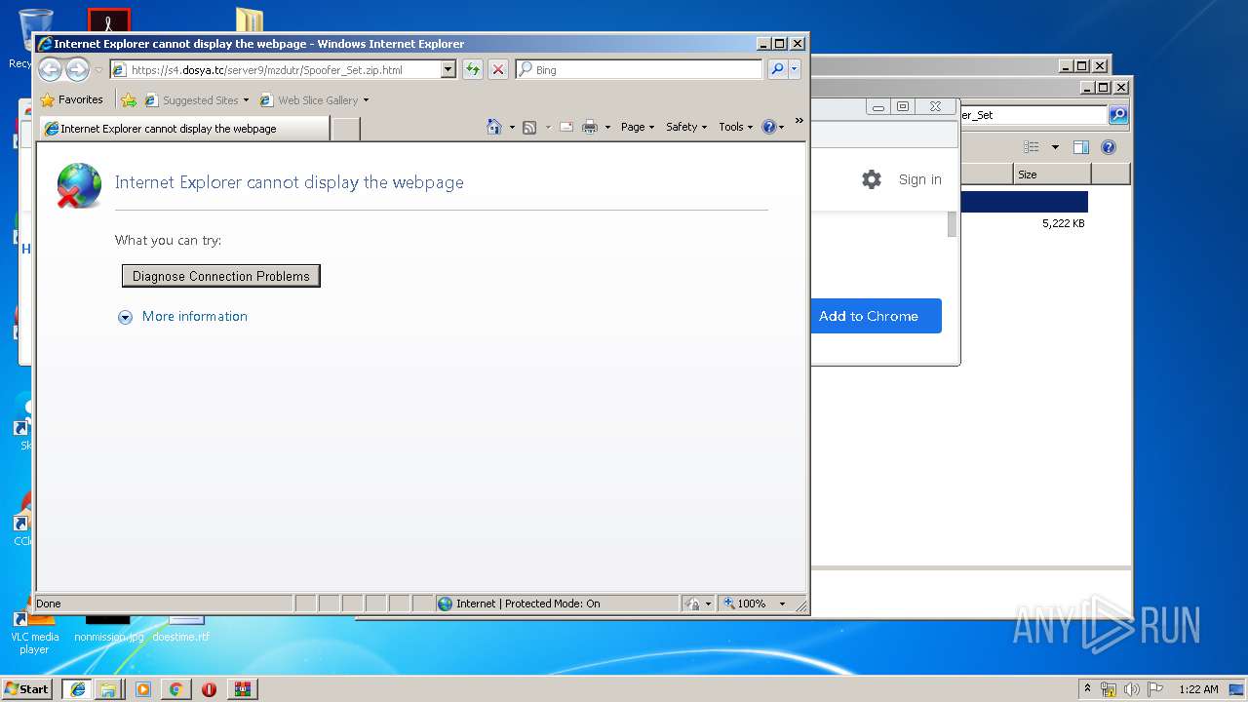Change the view layout icon in Explorer
Viewport: 1248px width, 702px height.
[1032, 147]
